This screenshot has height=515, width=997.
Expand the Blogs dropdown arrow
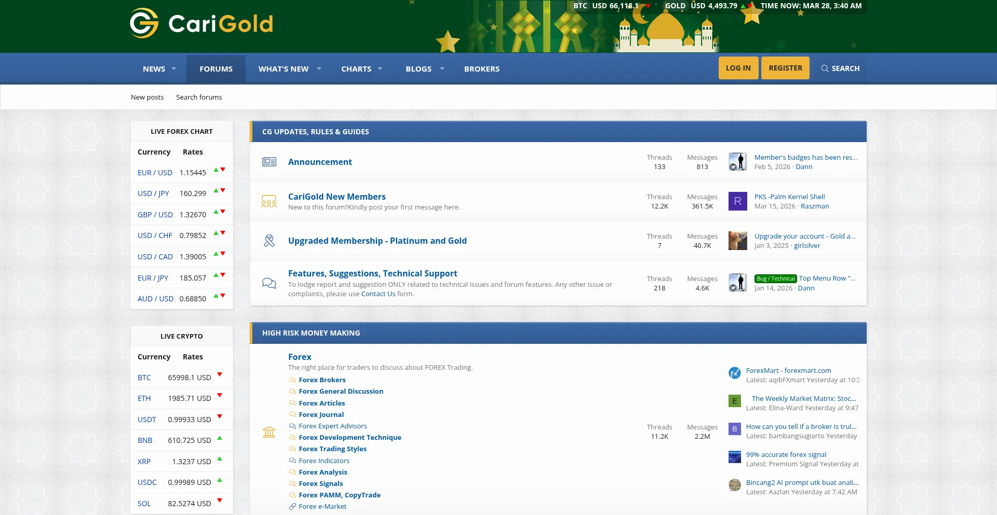click(442, 68)
